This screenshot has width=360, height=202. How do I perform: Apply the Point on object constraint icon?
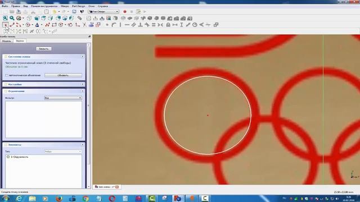point(114,25)
